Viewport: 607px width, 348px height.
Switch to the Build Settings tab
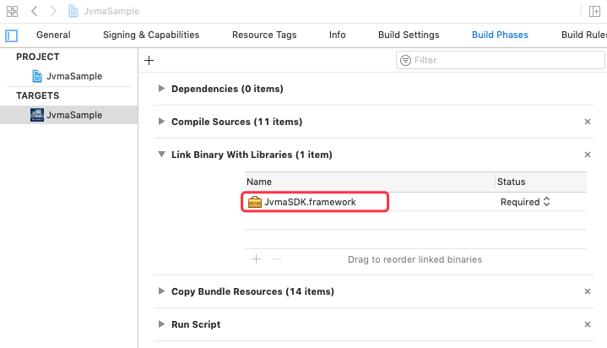[409, 35]
